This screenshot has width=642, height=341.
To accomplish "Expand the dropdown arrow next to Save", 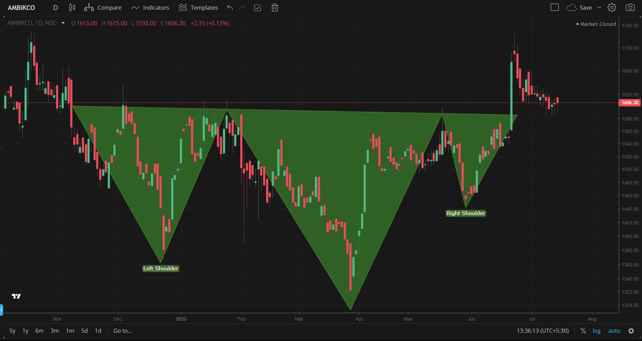I will point(599,8).
